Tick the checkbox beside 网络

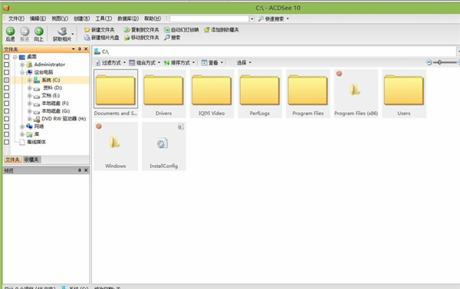(6, 126)
